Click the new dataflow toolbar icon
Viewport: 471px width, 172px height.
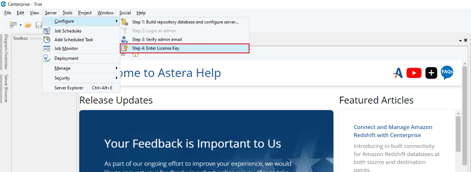[x=13, y=25]
